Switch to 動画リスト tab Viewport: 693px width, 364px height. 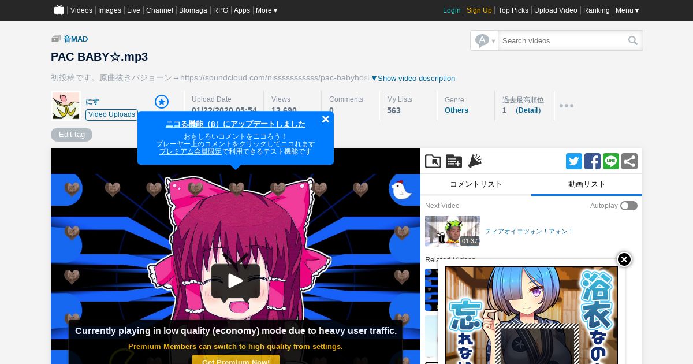click(x=587, y=184)
